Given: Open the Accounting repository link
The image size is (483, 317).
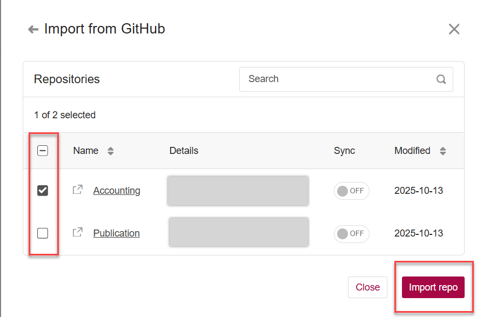Looking at the screenshot, I should [117, 191].
